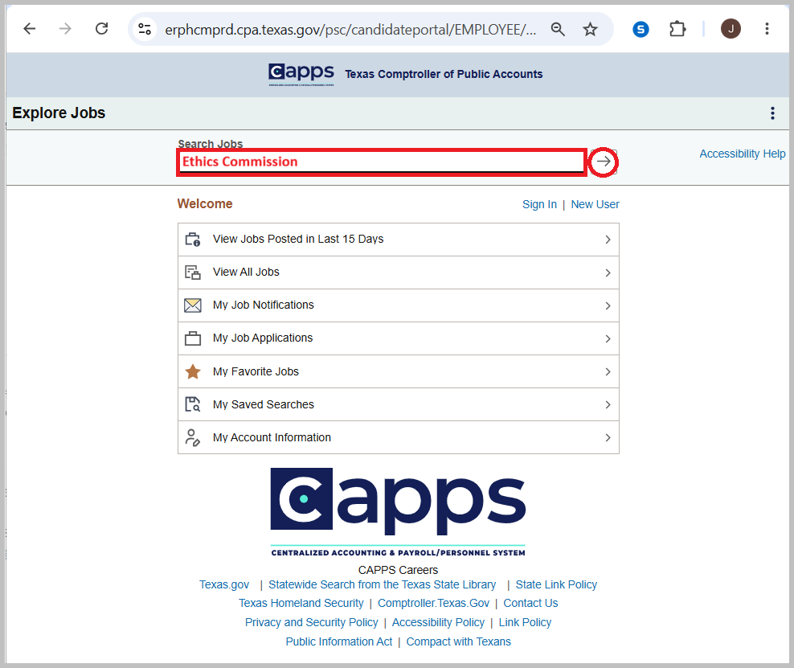This screenshot has width=794, height=668.
Task: Expand the My Job Notifications chevron
Action: [x=608, y=306]
